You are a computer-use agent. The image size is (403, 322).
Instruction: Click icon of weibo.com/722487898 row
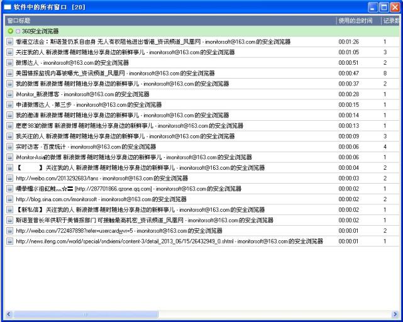(10, 231)
